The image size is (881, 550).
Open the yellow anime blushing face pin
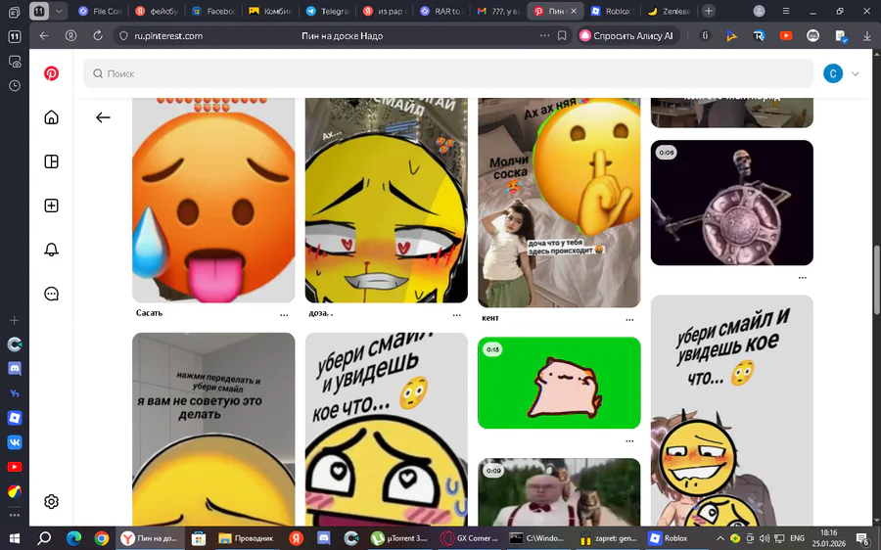386,200
